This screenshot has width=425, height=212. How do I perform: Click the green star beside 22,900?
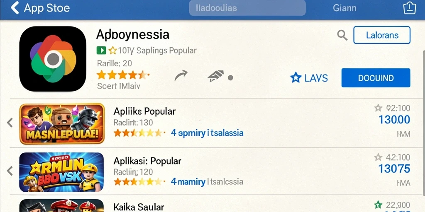click(378, 205)
